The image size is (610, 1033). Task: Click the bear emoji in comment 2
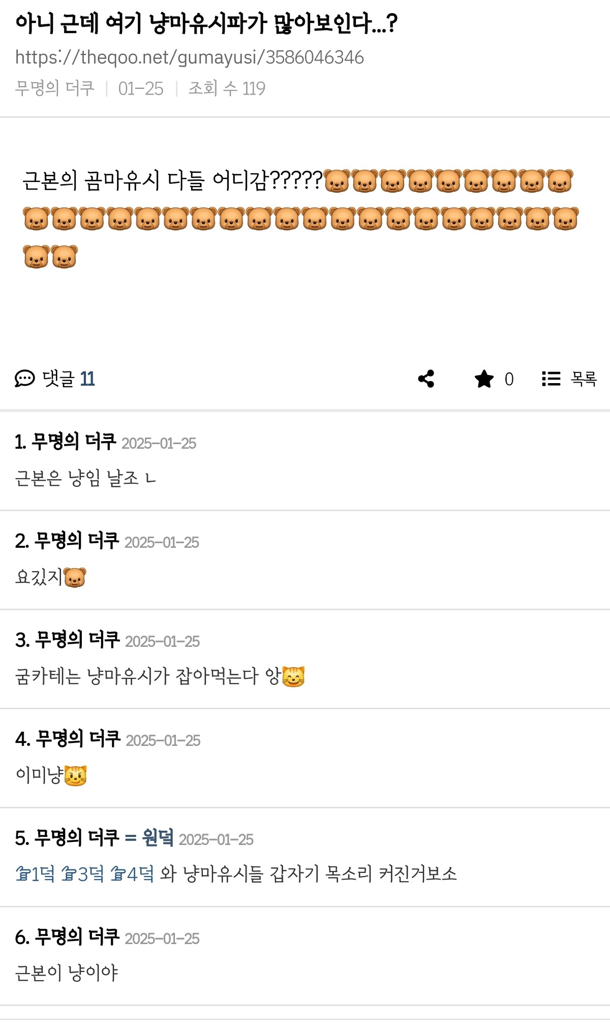[75, 578]
